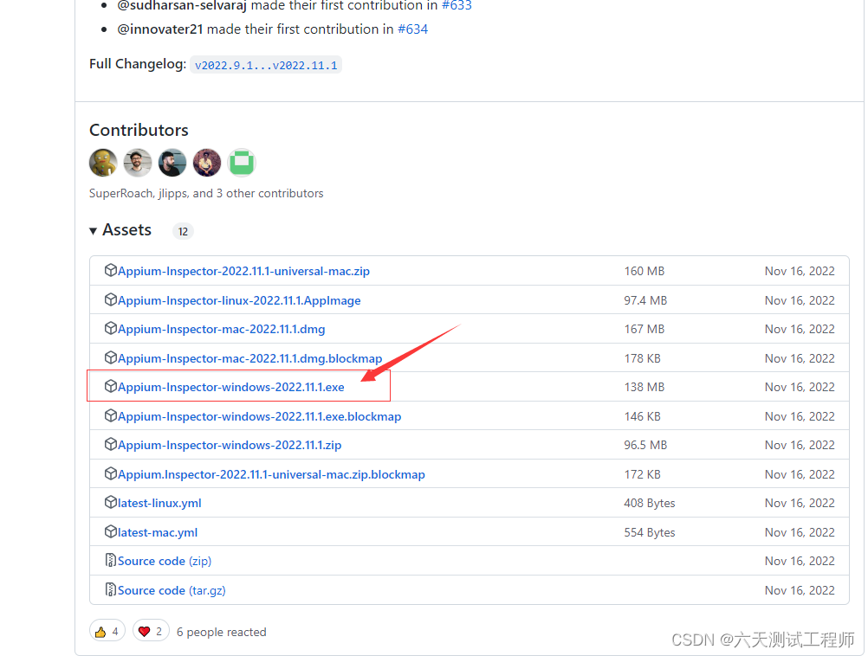The height and width of the screenshot is (656, 868).
Task: Click the 6 people reacted text
Action: coord(222,632)
